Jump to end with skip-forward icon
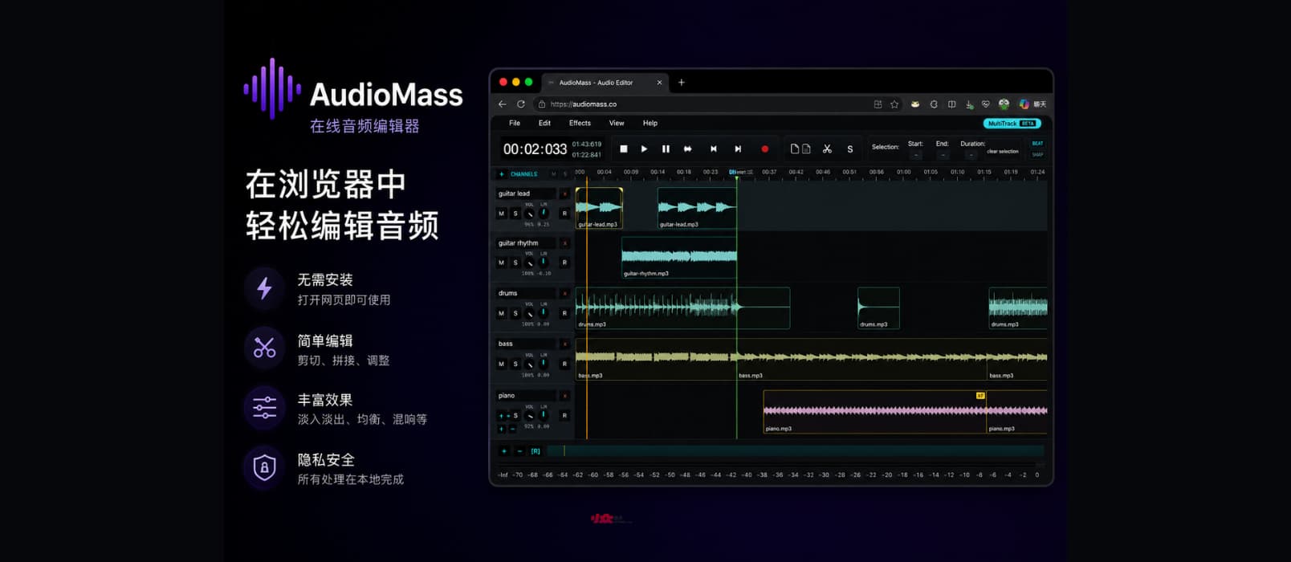Image resolution: width=1291 pixels, height=562 pixels. [x=738, y=149]
